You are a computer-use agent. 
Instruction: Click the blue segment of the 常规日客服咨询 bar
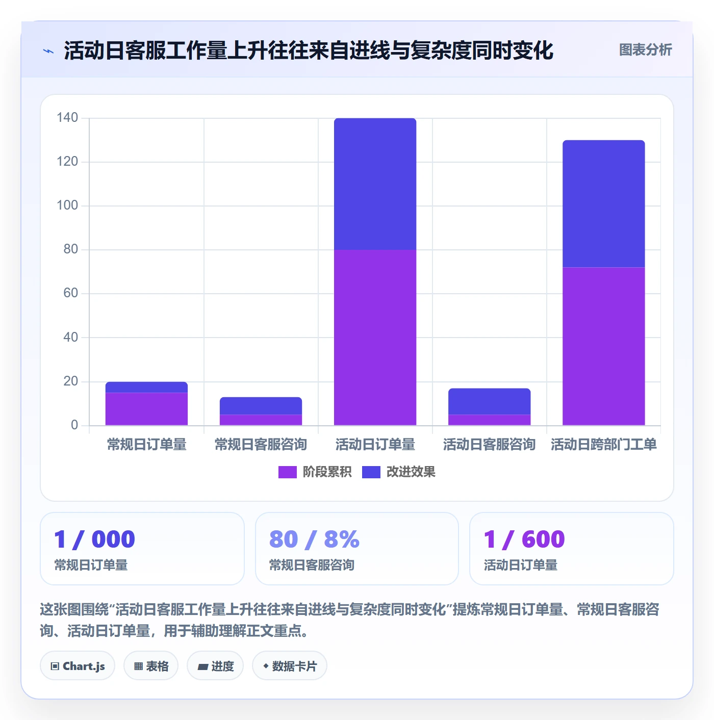[x=261, y=406]
